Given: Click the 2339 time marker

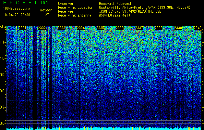Looking at the screenshot, I should [178, 28].
